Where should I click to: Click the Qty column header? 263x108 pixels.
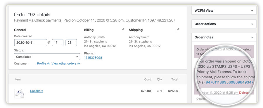(159, 79)
